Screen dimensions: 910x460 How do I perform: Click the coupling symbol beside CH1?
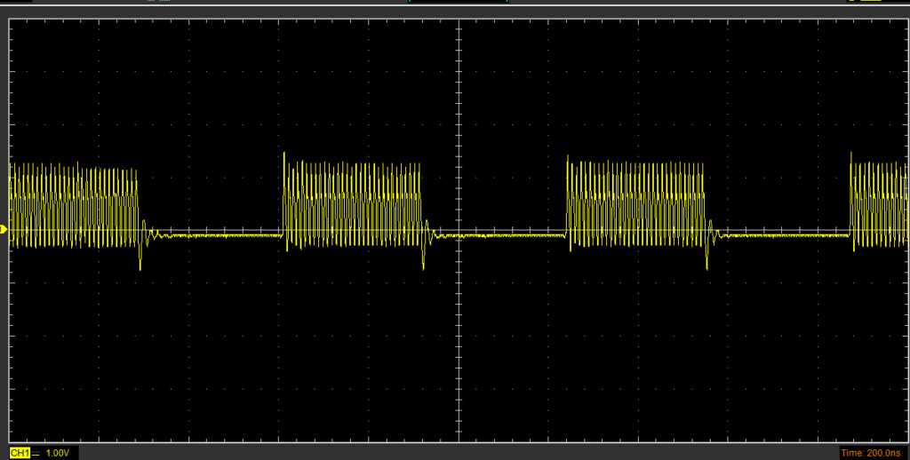click(36, 453)
